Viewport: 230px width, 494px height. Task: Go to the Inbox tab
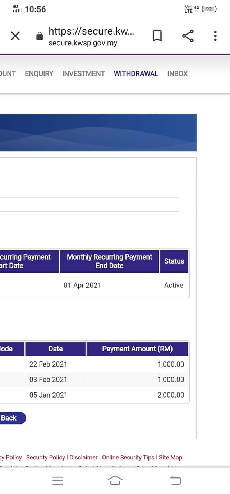[x=178, y=73]
